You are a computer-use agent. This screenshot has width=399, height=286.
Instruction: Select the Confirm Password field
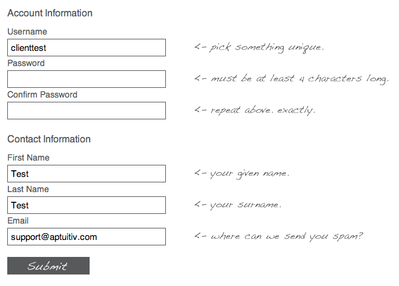coord(87,110)
